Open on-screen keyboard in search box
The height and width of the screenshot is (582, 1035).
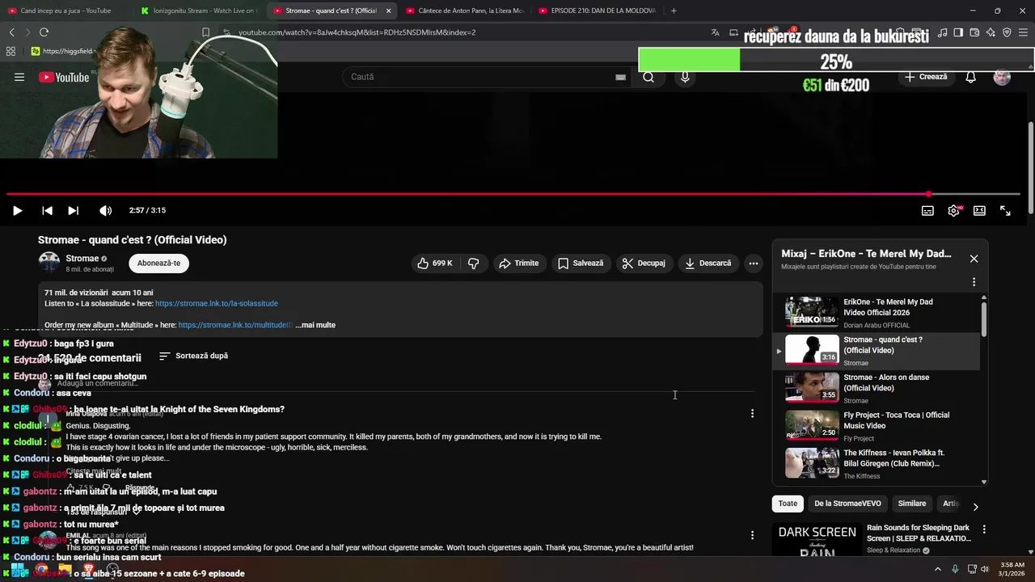coord(620,77)
